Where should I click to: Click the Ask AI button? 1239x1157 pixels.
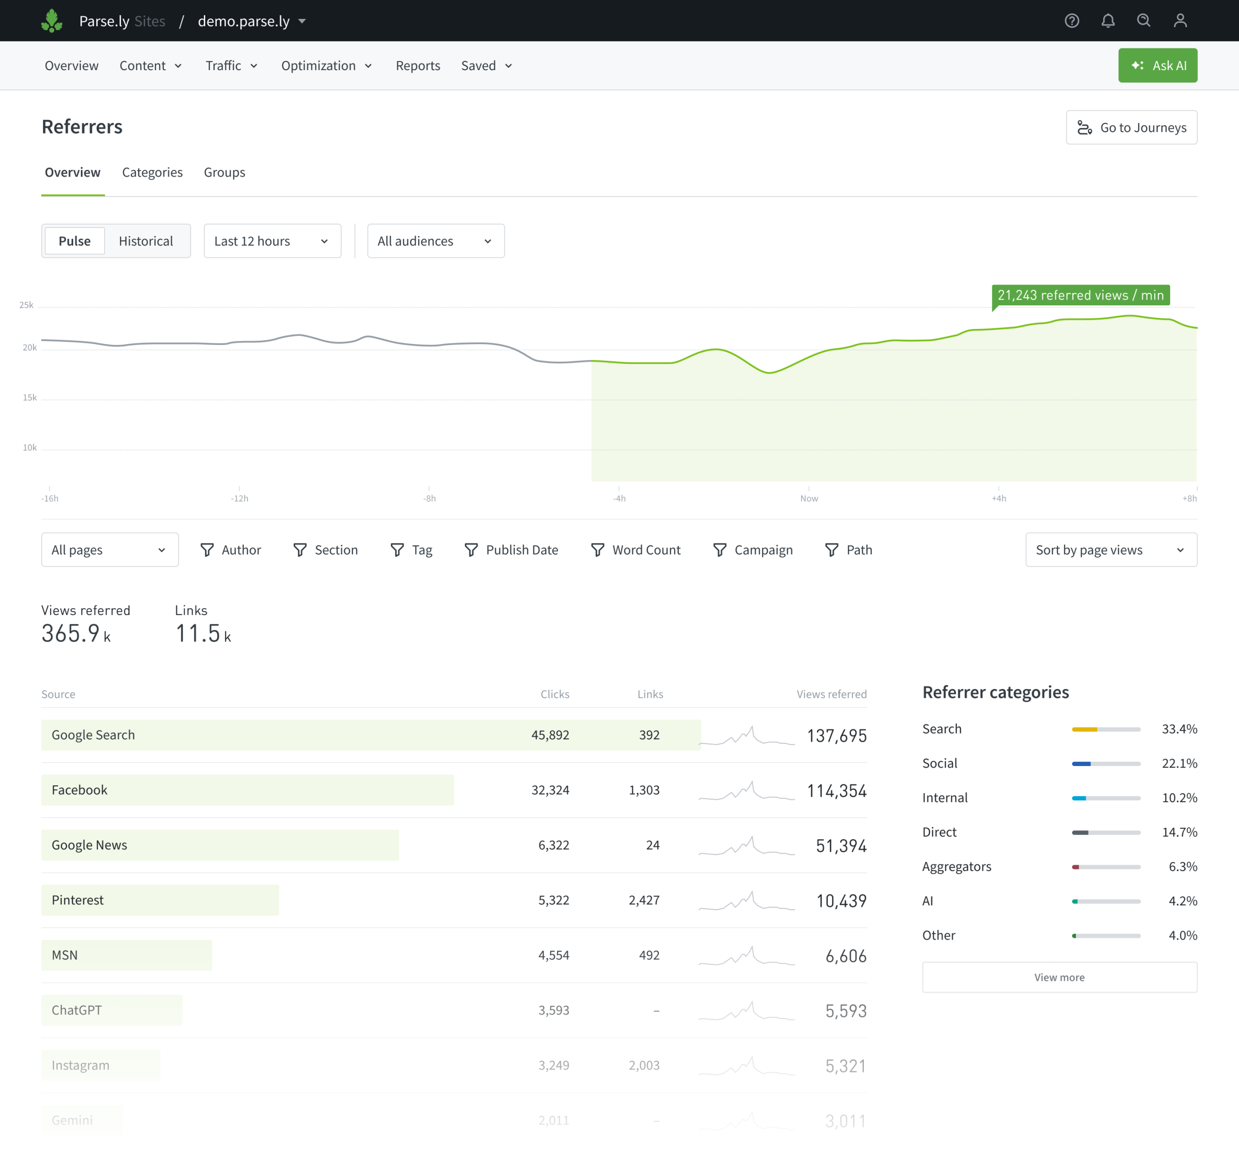[x=1157, y=65]
